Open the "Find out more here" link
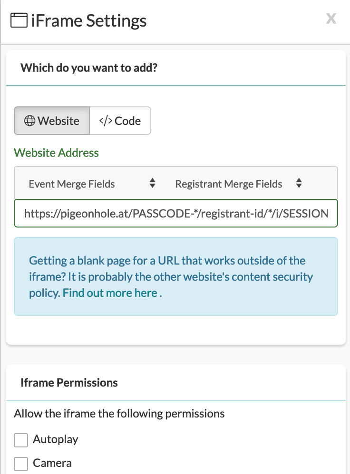Screen dimensions: 350x474 coord(110,293)
